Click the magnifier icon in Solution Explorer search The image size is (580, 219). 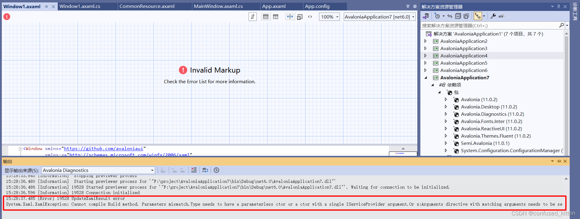pyautogui.click(x=561, y=26)
